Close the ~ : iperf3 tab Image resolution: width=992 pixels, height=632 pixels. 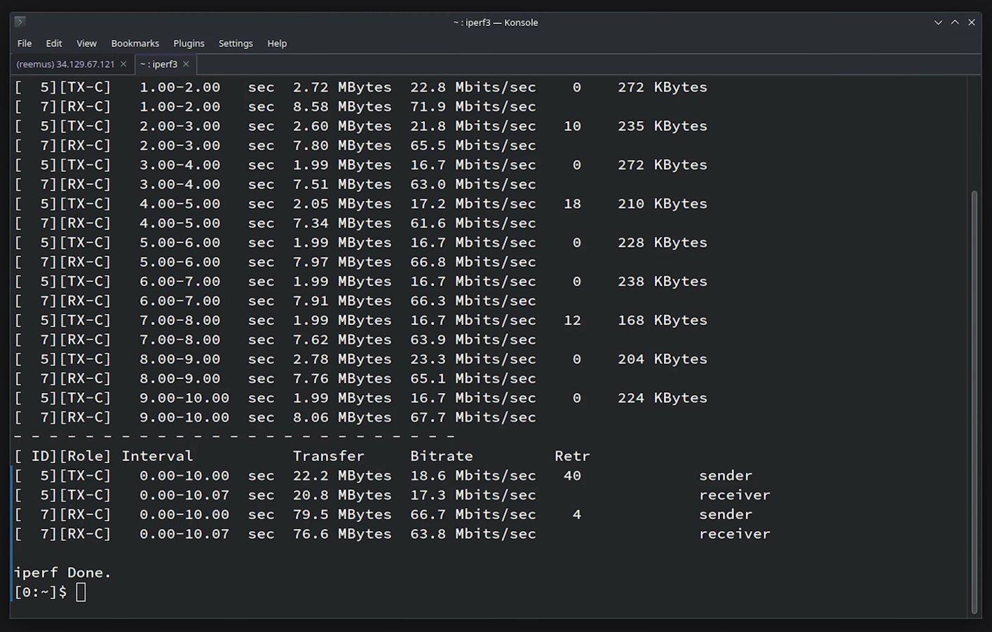186,64
